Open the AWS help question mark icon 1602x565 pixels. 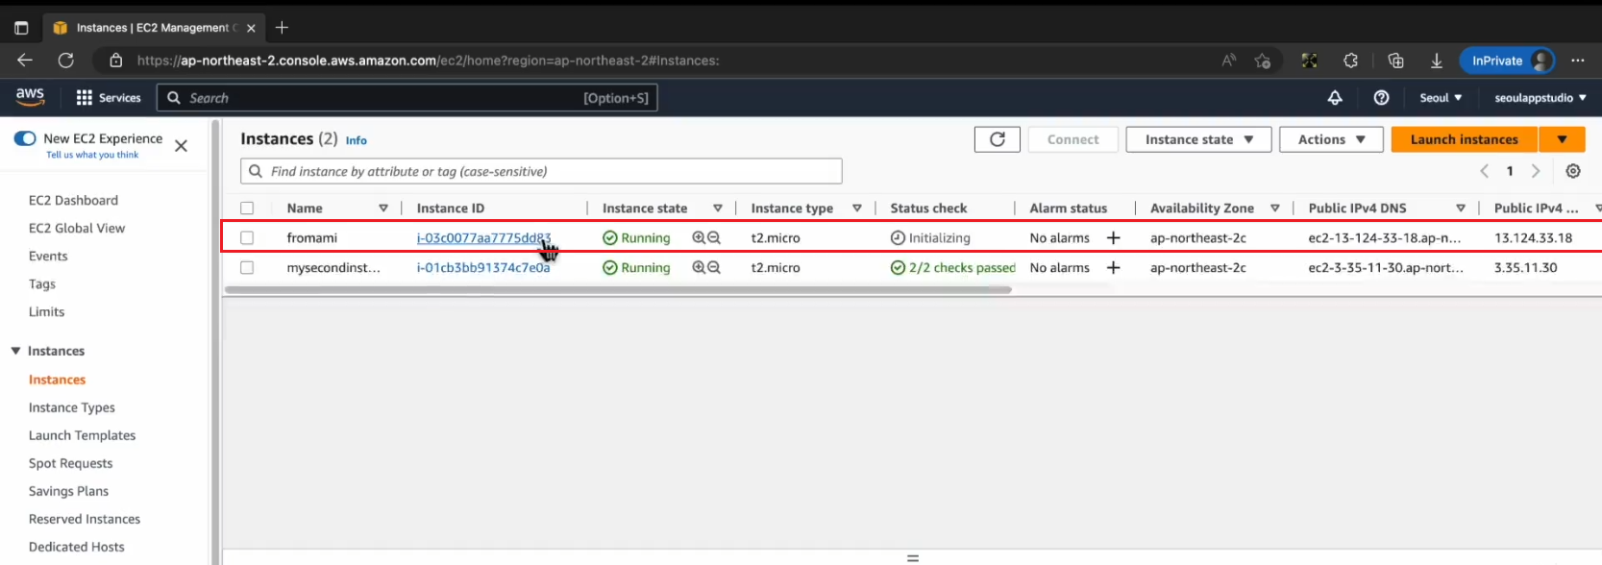tap(1381, 98)
